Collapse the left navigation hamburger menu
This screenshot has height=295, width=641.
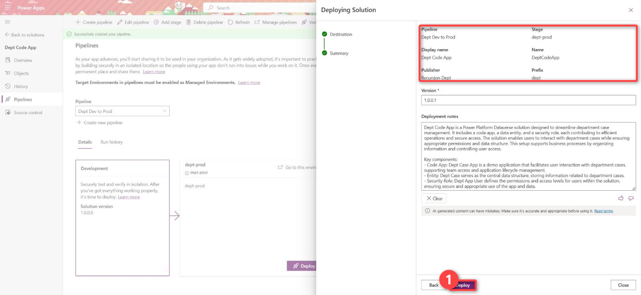click(x=7, y=22)
